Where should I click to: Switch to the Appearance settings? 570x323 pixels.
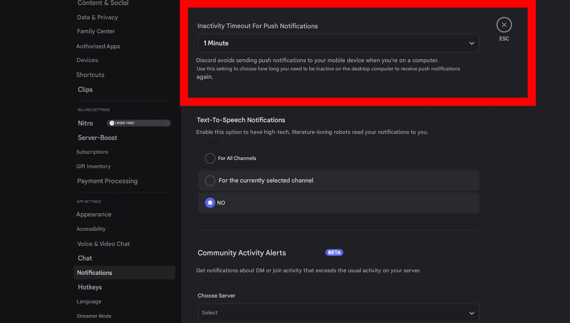(x=94, y=214)
